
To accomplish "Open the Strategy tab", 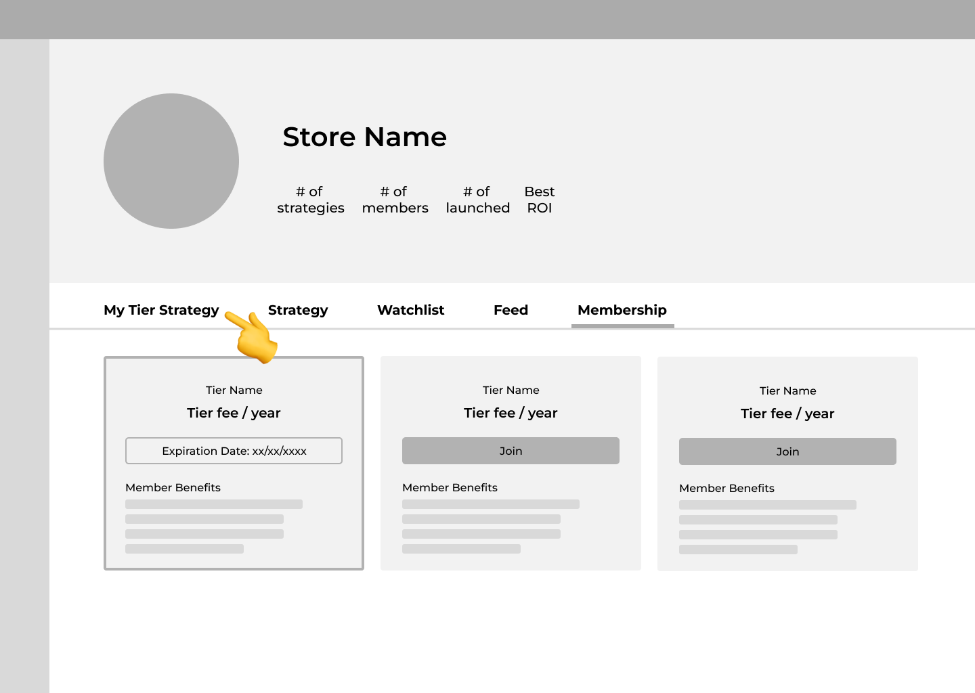I will click(x=298, y=310).
